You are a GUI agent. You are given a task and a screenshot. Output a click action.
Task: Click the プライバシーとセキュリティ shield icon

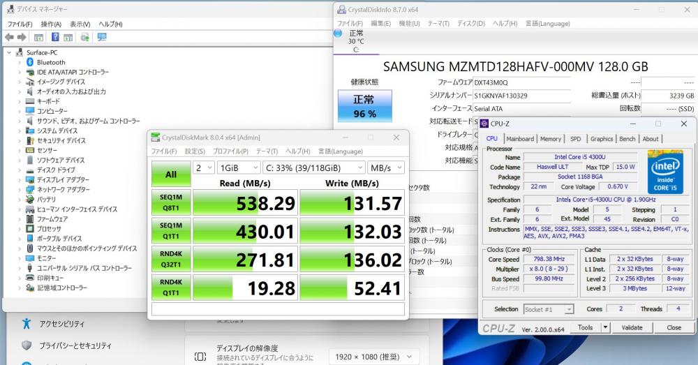(27, 345)
